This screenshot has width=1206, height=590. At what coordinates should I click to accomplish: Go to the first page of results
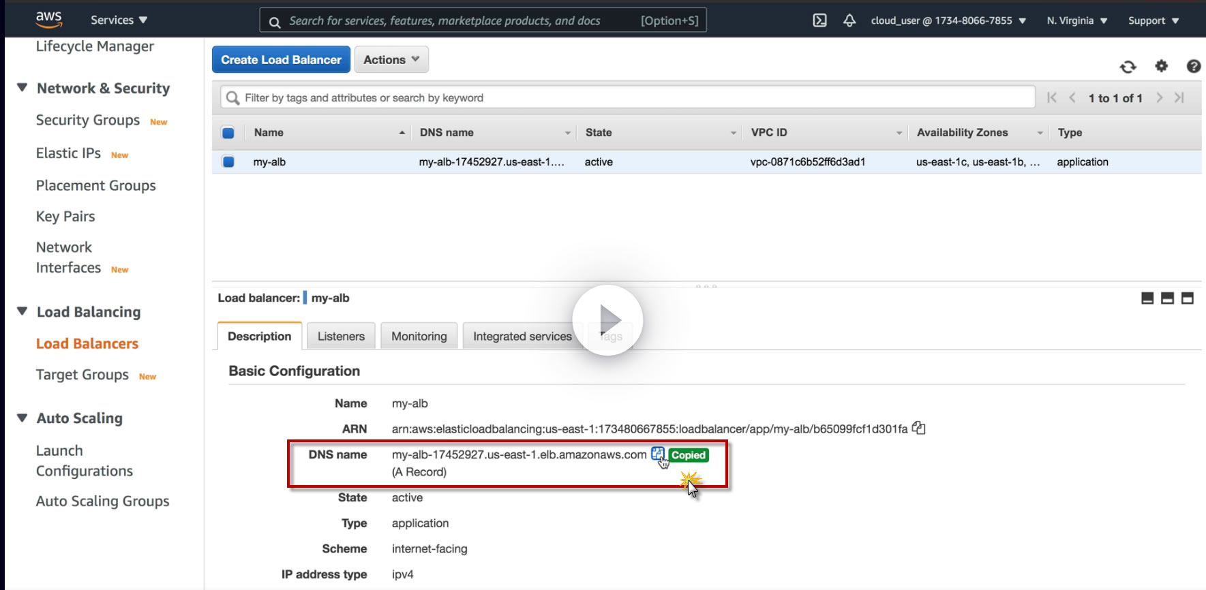tap(1052, 98)
